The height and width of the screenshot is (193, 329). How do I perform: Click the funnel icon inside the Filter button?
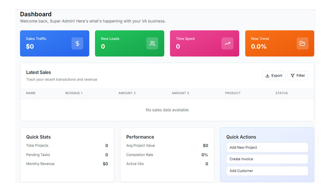coord(293,76)
